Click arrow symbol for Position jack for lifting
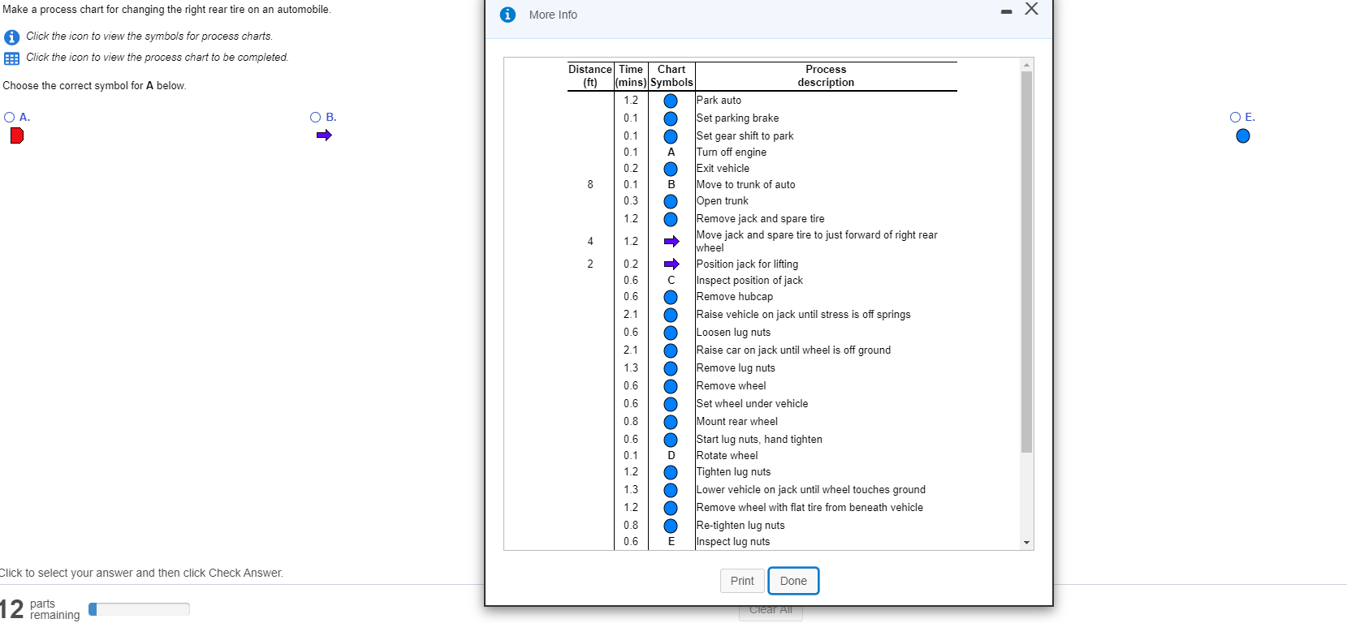This screenshot has width=1347, height=623. click(x=671, y=264)
